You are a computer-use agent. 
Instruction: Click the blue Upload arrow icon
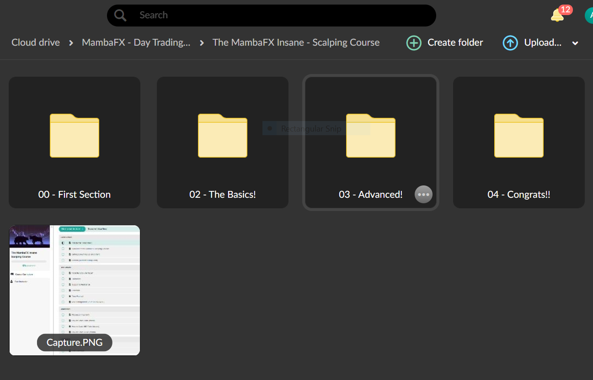click(510, 43)
